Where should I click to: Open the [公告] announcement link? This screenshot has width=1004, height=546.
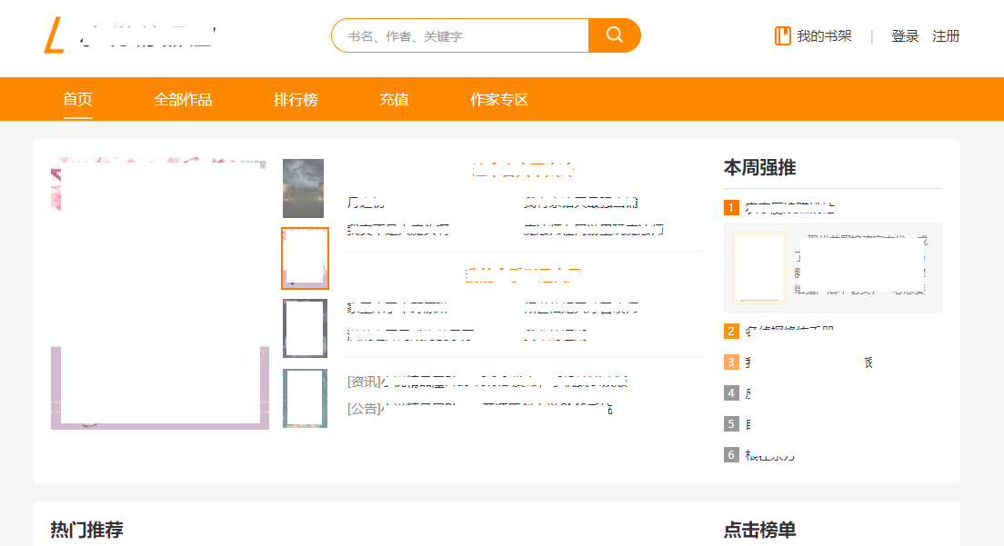point(479,409)
